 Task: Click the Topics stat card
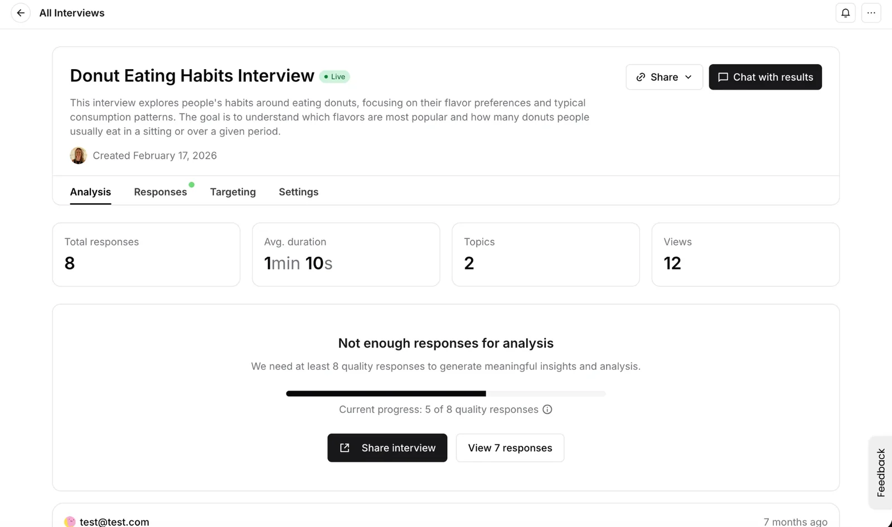546,255
